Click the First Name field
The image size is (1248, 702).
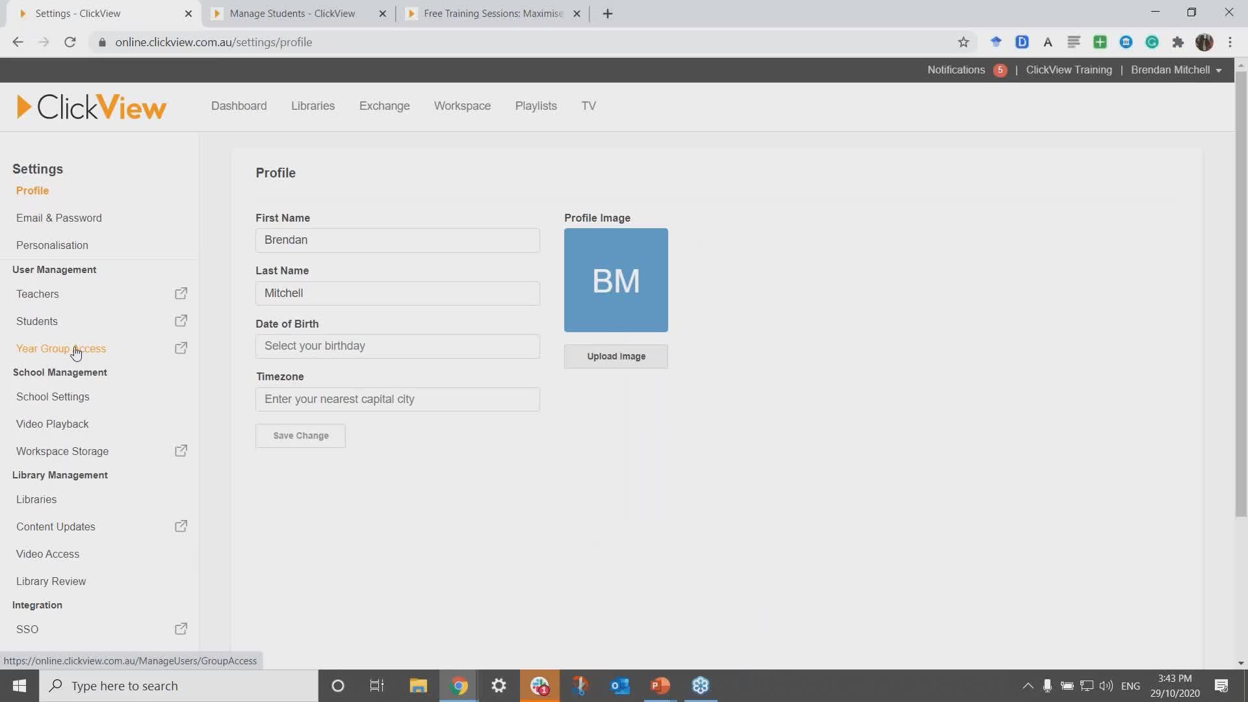pos(397,240)
